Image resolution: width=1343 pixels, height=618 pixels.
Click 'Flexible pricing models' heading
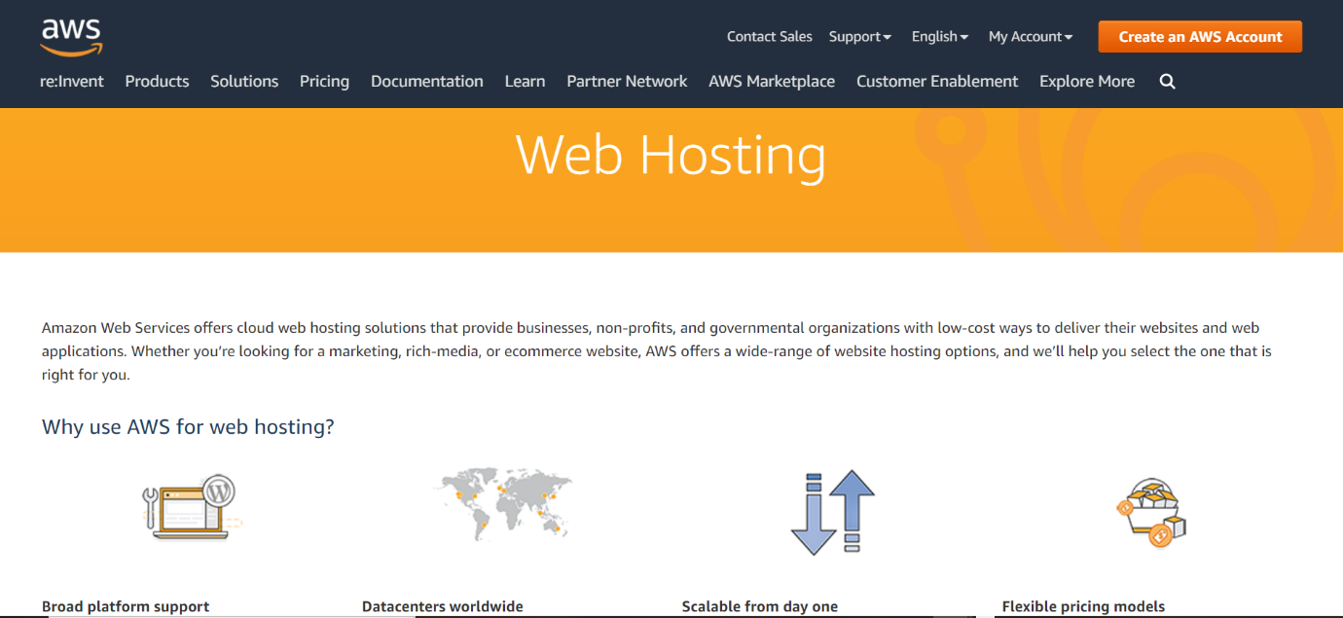point(1083,606)
